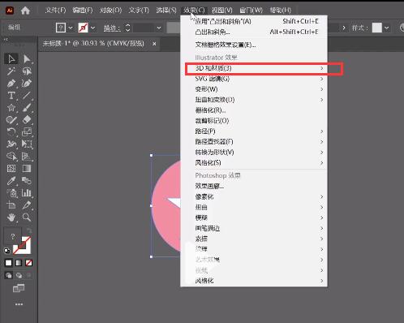Screen dimensions: 404x323
Task: Open the 文件(F) menu
Action: (55, 11)
